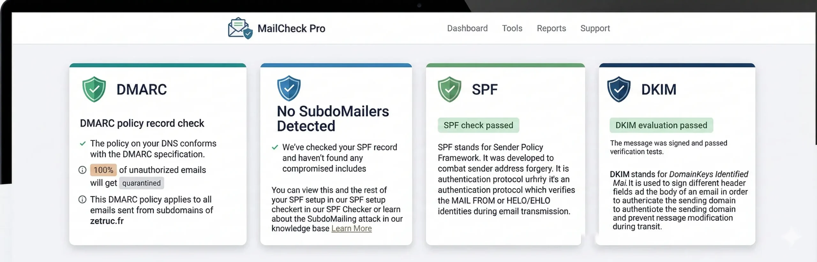This screenshot has height=262, width=817.
Task: Click the gray quarantined policy tag
Action: (141, 183)
